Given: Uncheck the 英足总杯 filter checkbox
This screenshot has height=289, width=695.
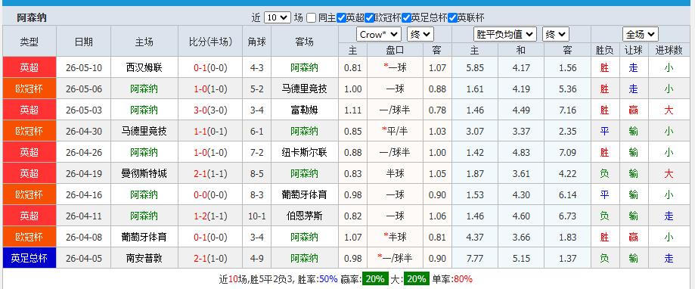Looking at the screenshot, I should tap(406, 18).
